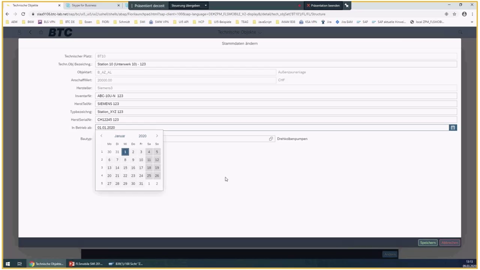Click the user profile icon in Fiori shell

(19, 32)
